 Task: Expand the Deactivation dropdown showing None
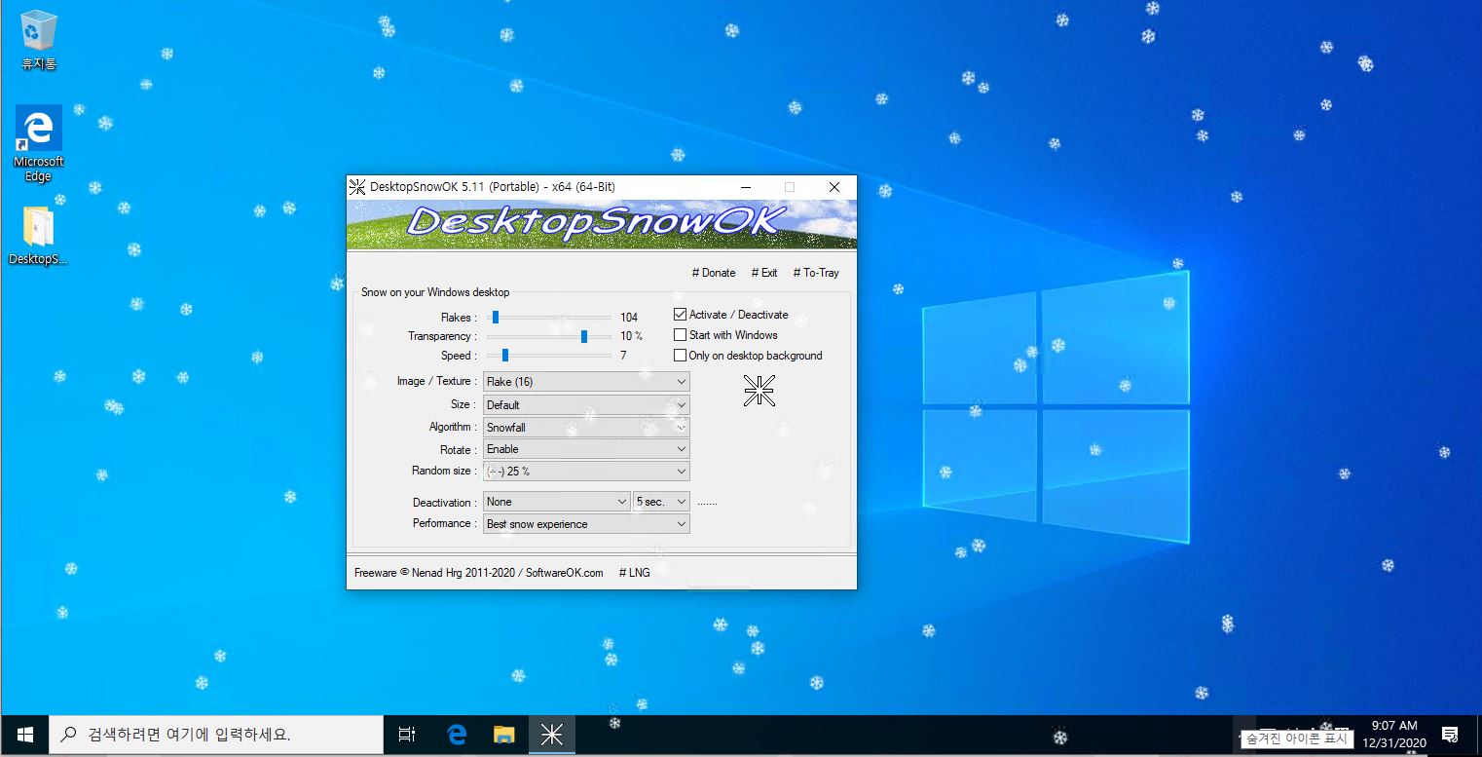(556, 502)
